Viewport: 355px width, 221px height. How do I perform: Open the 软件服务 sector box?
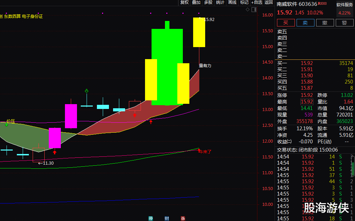pyautogui.click(x=345, y=9)
